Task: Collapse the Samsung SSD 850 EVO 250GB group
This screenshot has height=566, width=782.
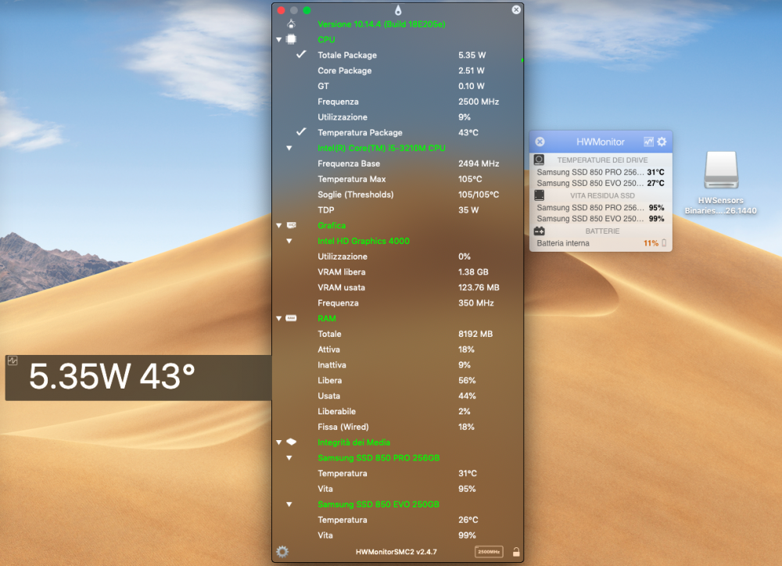Action: click(289, 504)
